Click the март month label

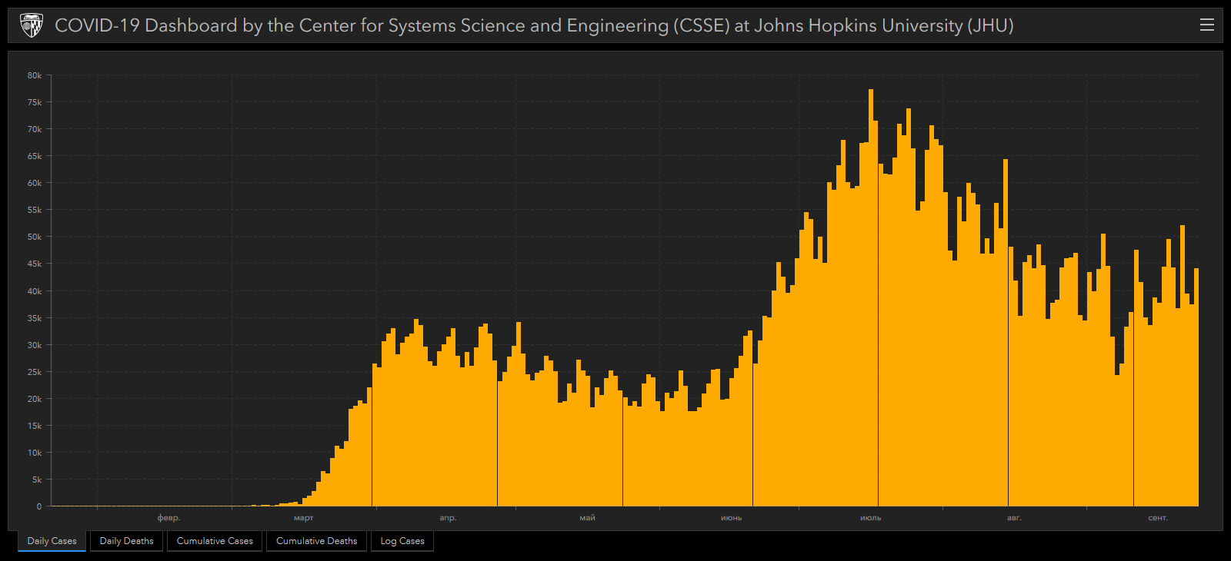click(304, 518)
